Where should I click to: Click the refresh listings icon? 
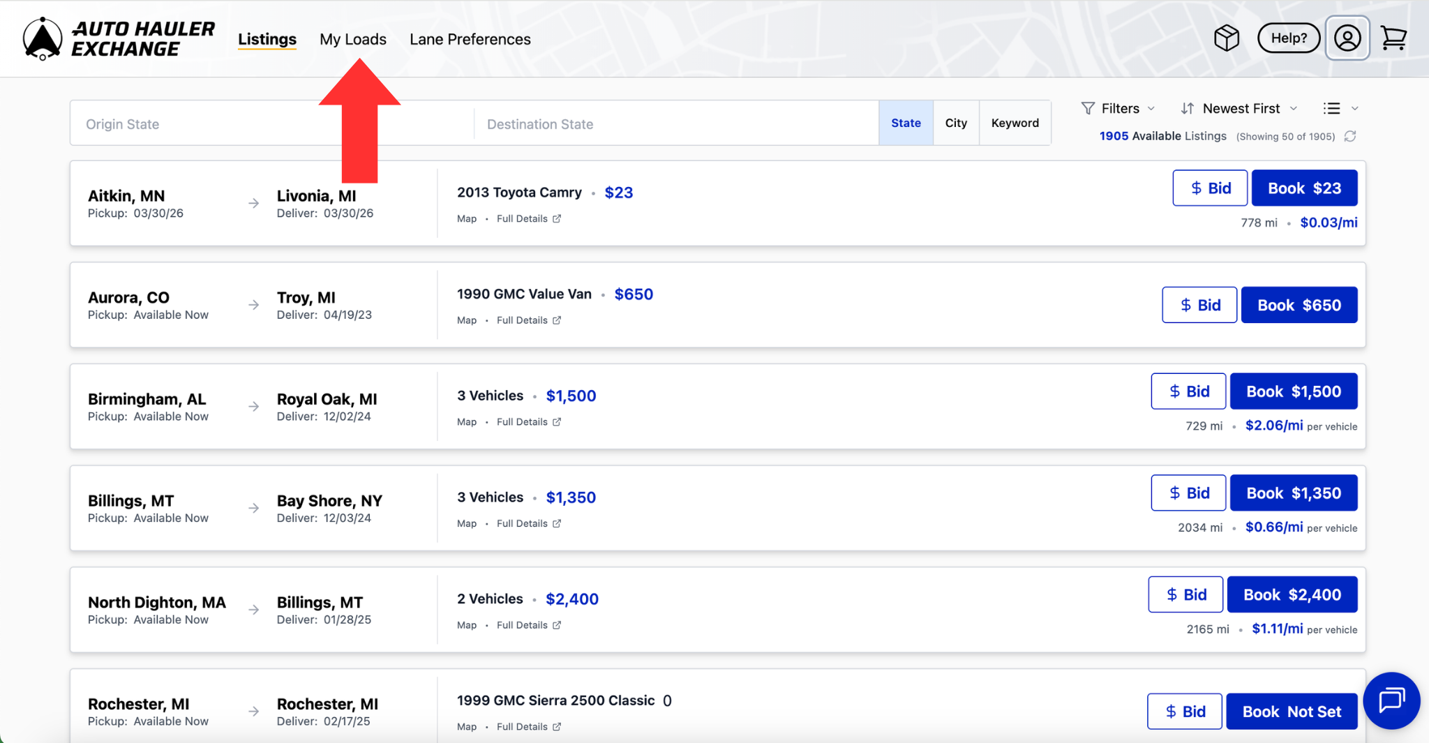pyautogui.click(x=1350, y=136)
